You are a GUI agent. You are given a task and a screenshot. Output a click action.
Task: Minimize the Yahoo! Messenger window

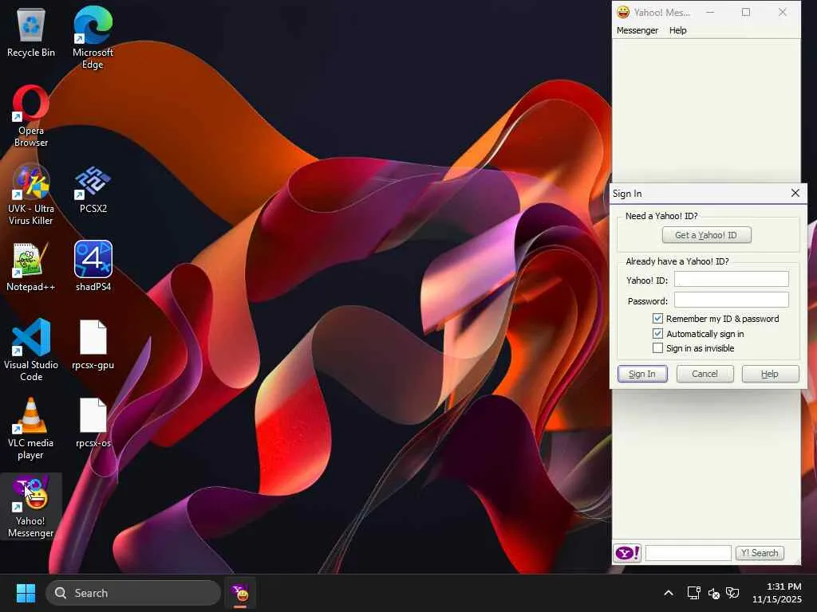709,12
